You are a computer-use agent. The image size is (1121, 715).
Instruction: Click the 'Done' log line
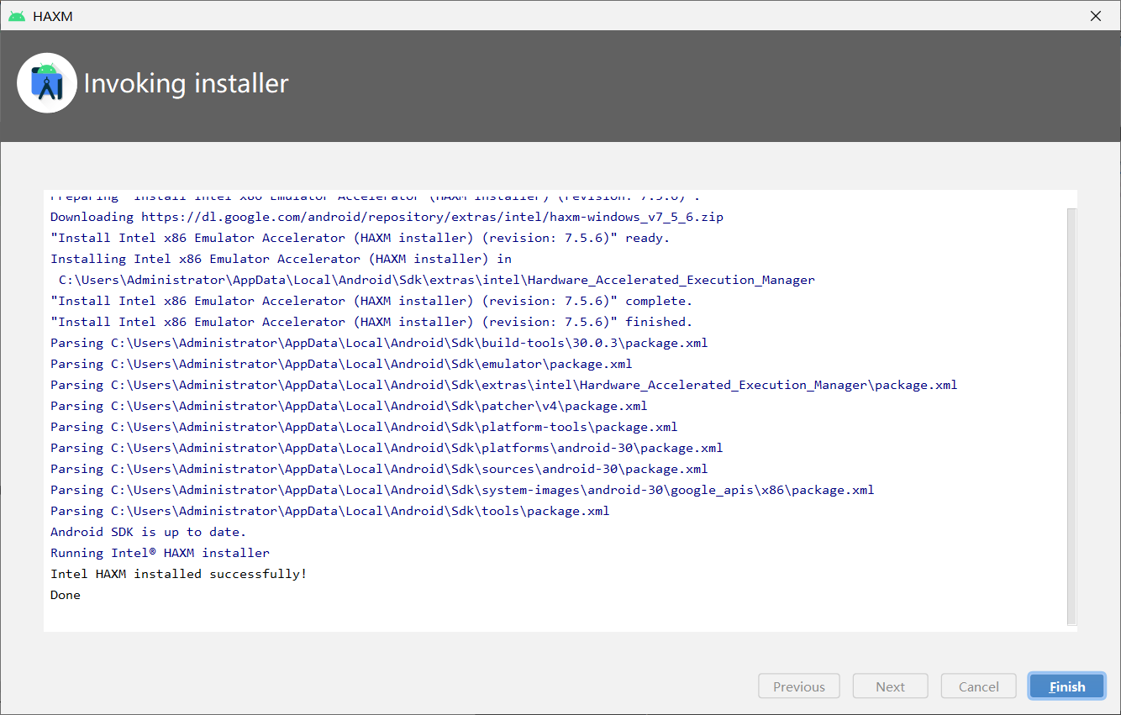[x=66, y=595]
